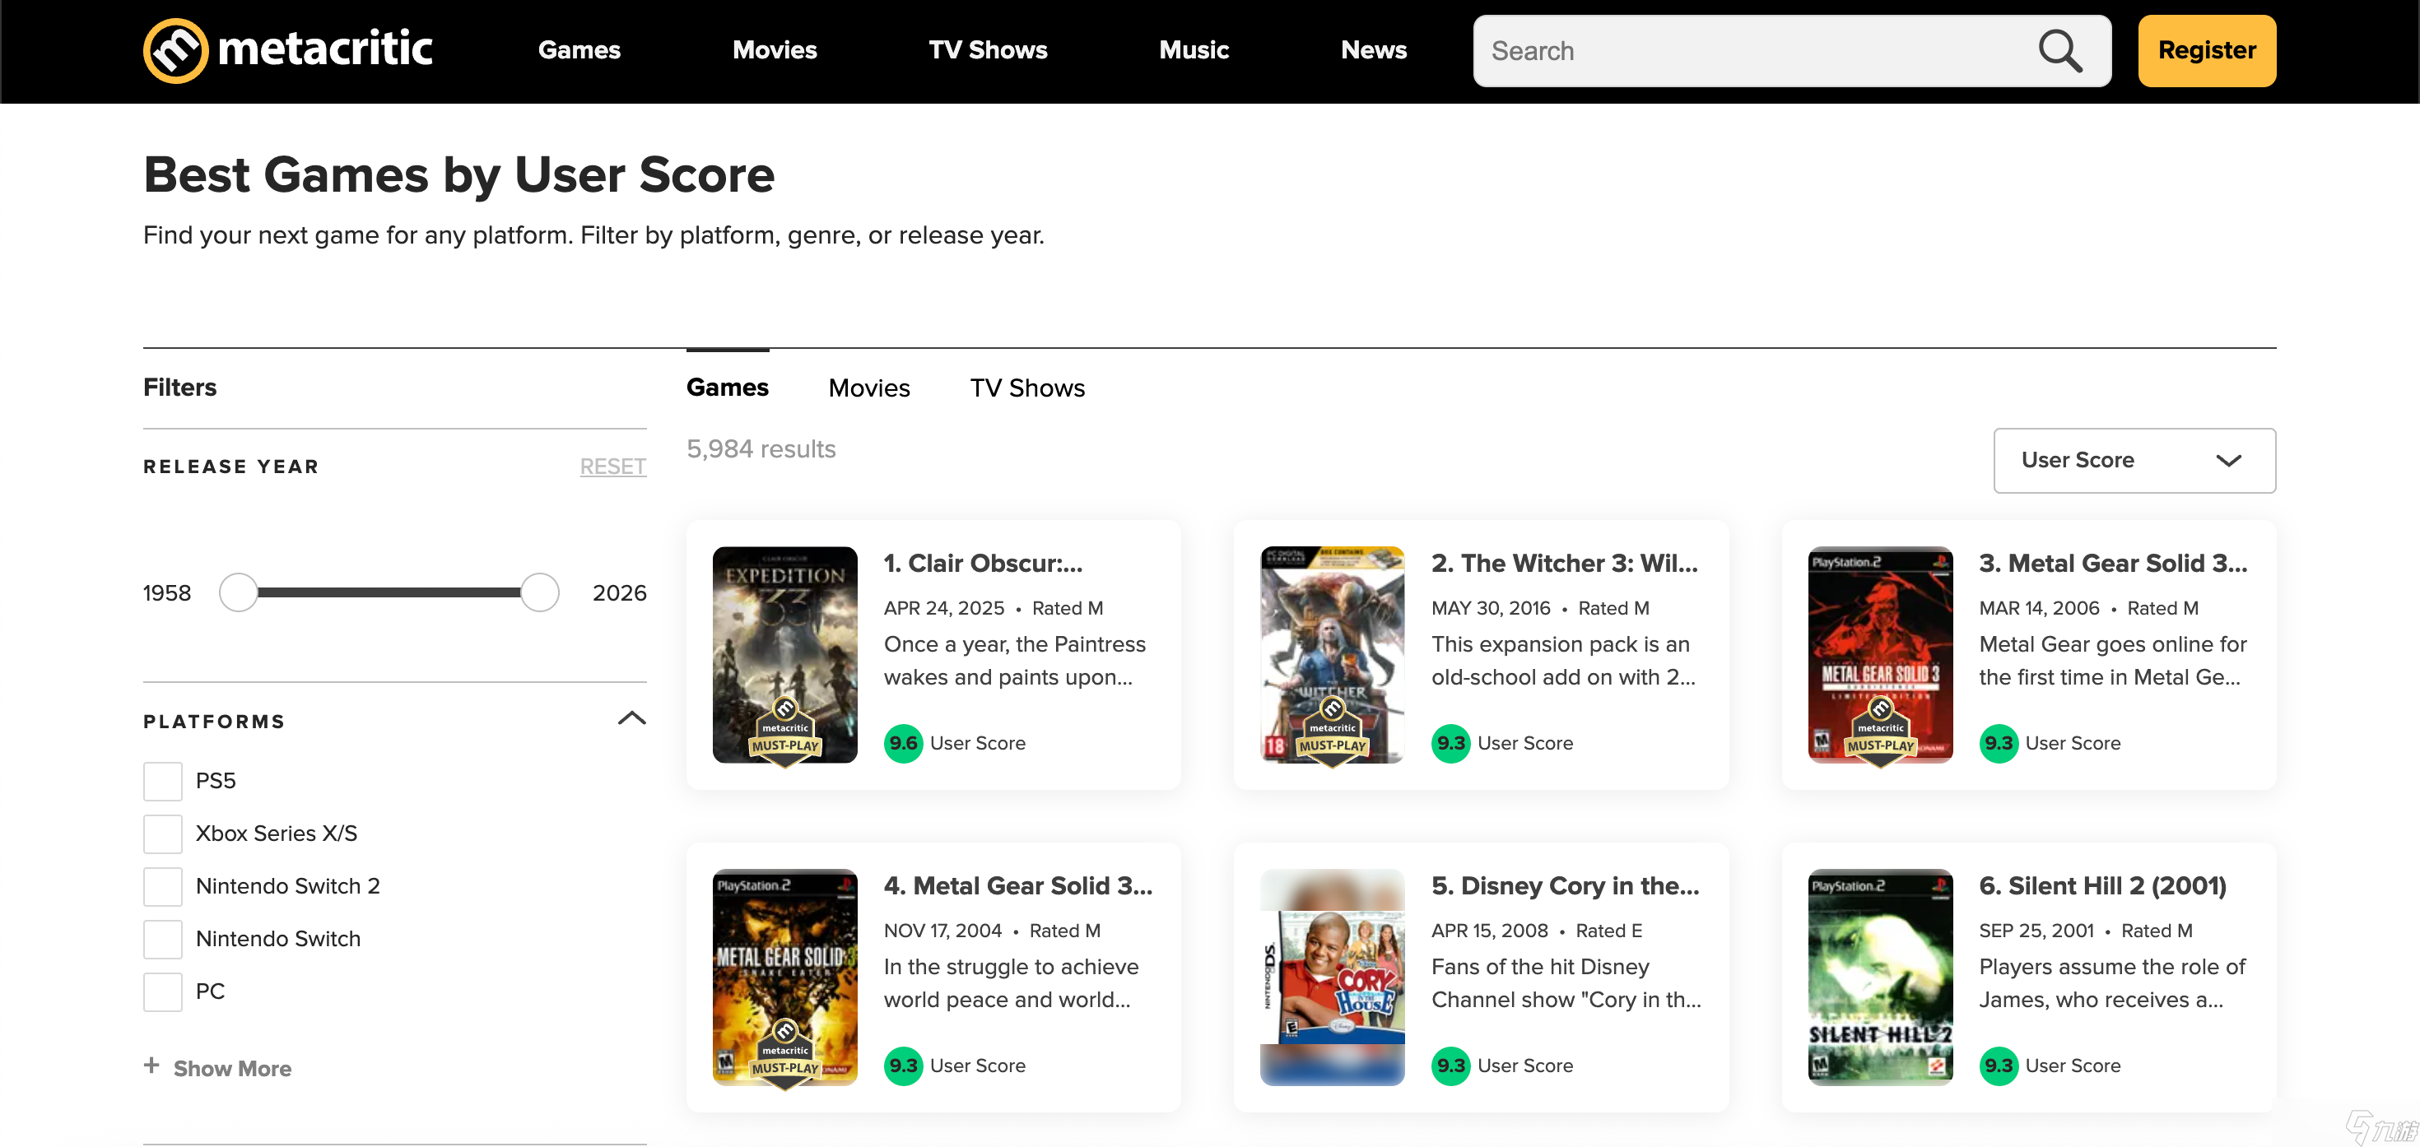
Task: Switch to the Movies results tab
Action: coord(868,387)
